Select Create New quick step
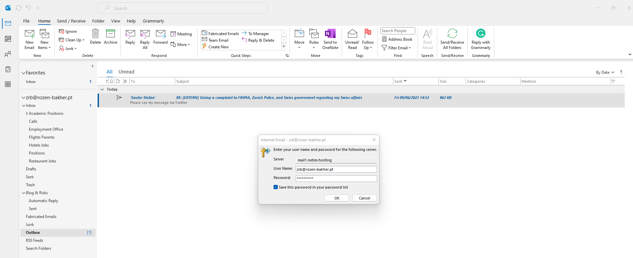Screen dimensions: 633x258 (215, 47)
